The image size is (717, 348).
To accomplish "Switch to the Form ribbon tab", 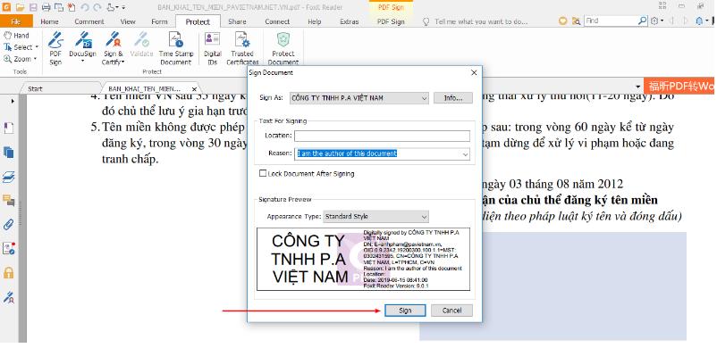I will pyautogui.click(x=159, y=21).
